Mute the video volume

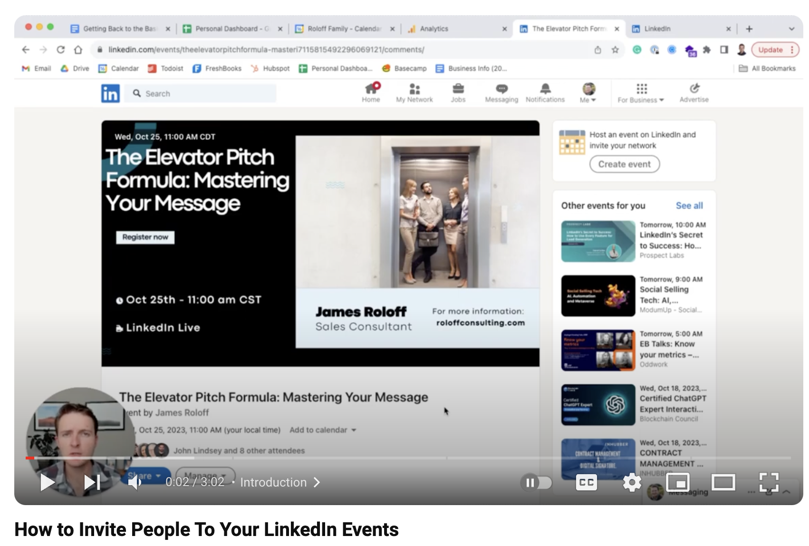point(135,482)
